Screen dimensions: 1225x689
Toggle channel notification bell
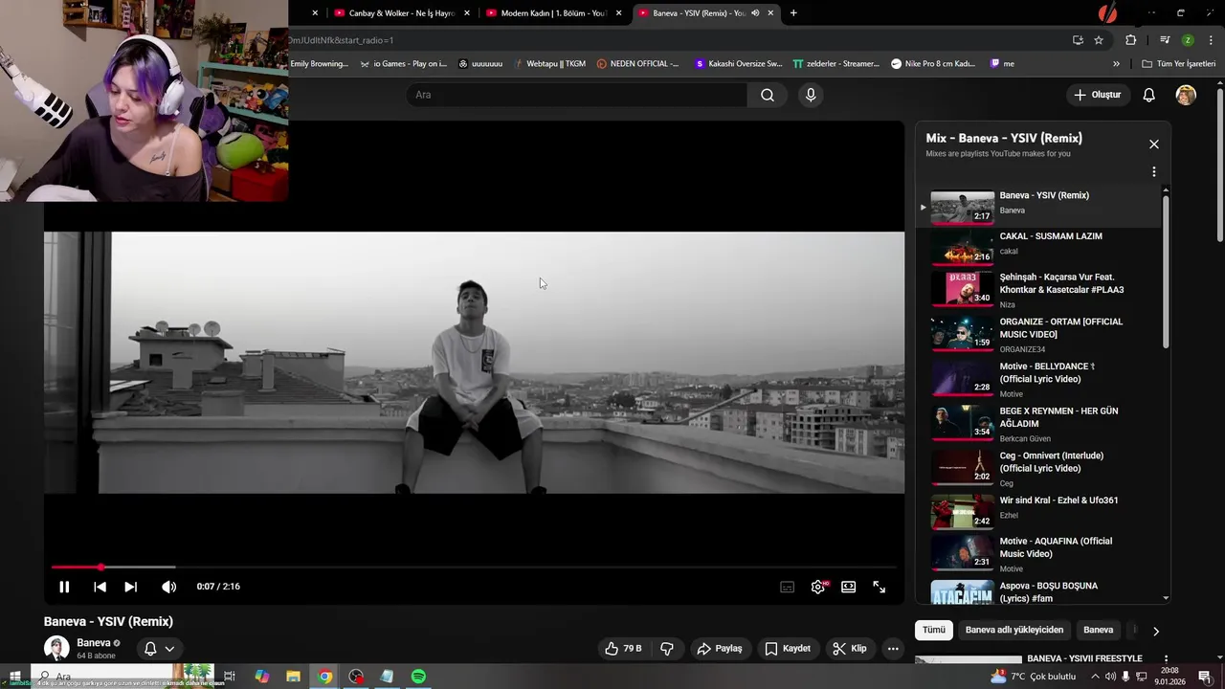point(150,649)
